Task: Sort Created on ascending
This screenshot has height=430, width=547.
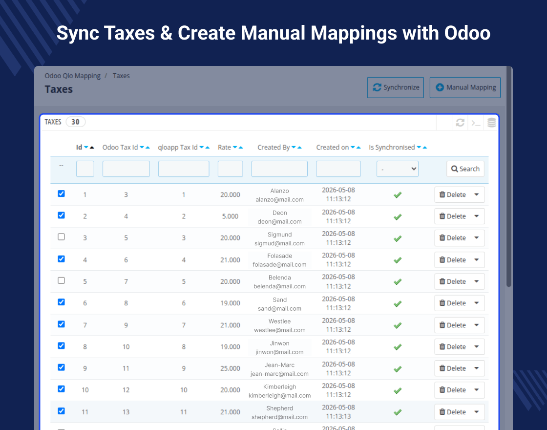Action: (x=358, y=147)
